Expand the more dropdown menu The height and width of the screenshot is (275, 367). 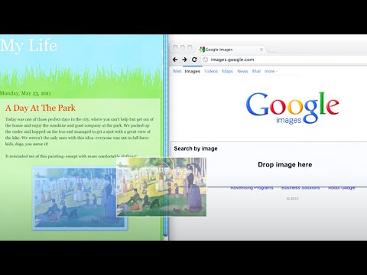[x=271, y=71]
